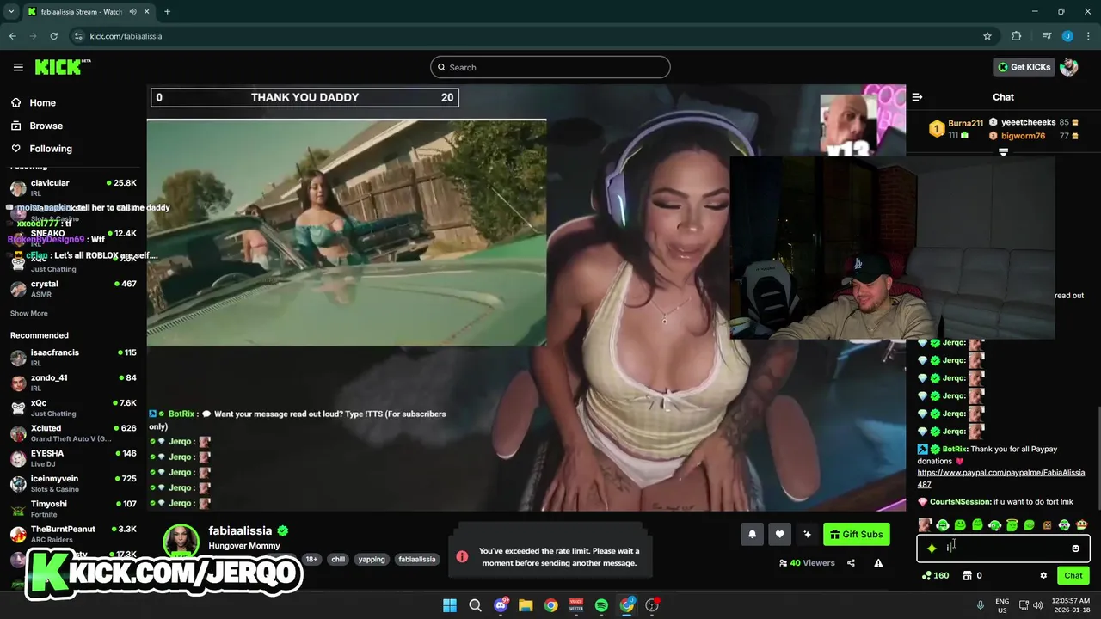The image size is (1101, 619).
Task: Click the chill tag
Action: point(338,559)
